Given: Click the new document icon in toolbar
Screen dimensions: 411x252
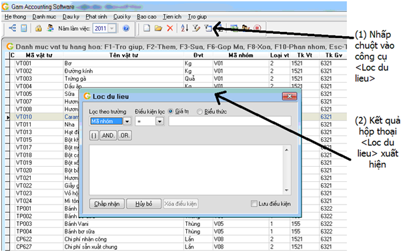Looking at the screenshot, I should click(x=147, y=28).
